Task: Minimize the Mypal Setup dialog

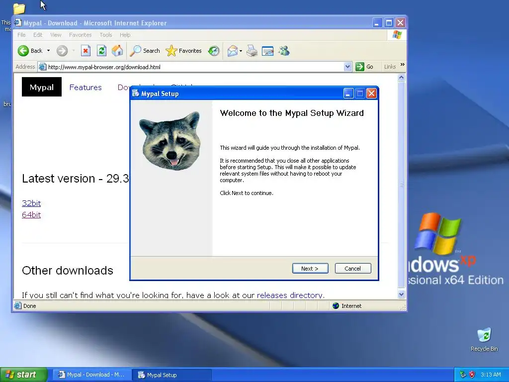Action: 348,94
